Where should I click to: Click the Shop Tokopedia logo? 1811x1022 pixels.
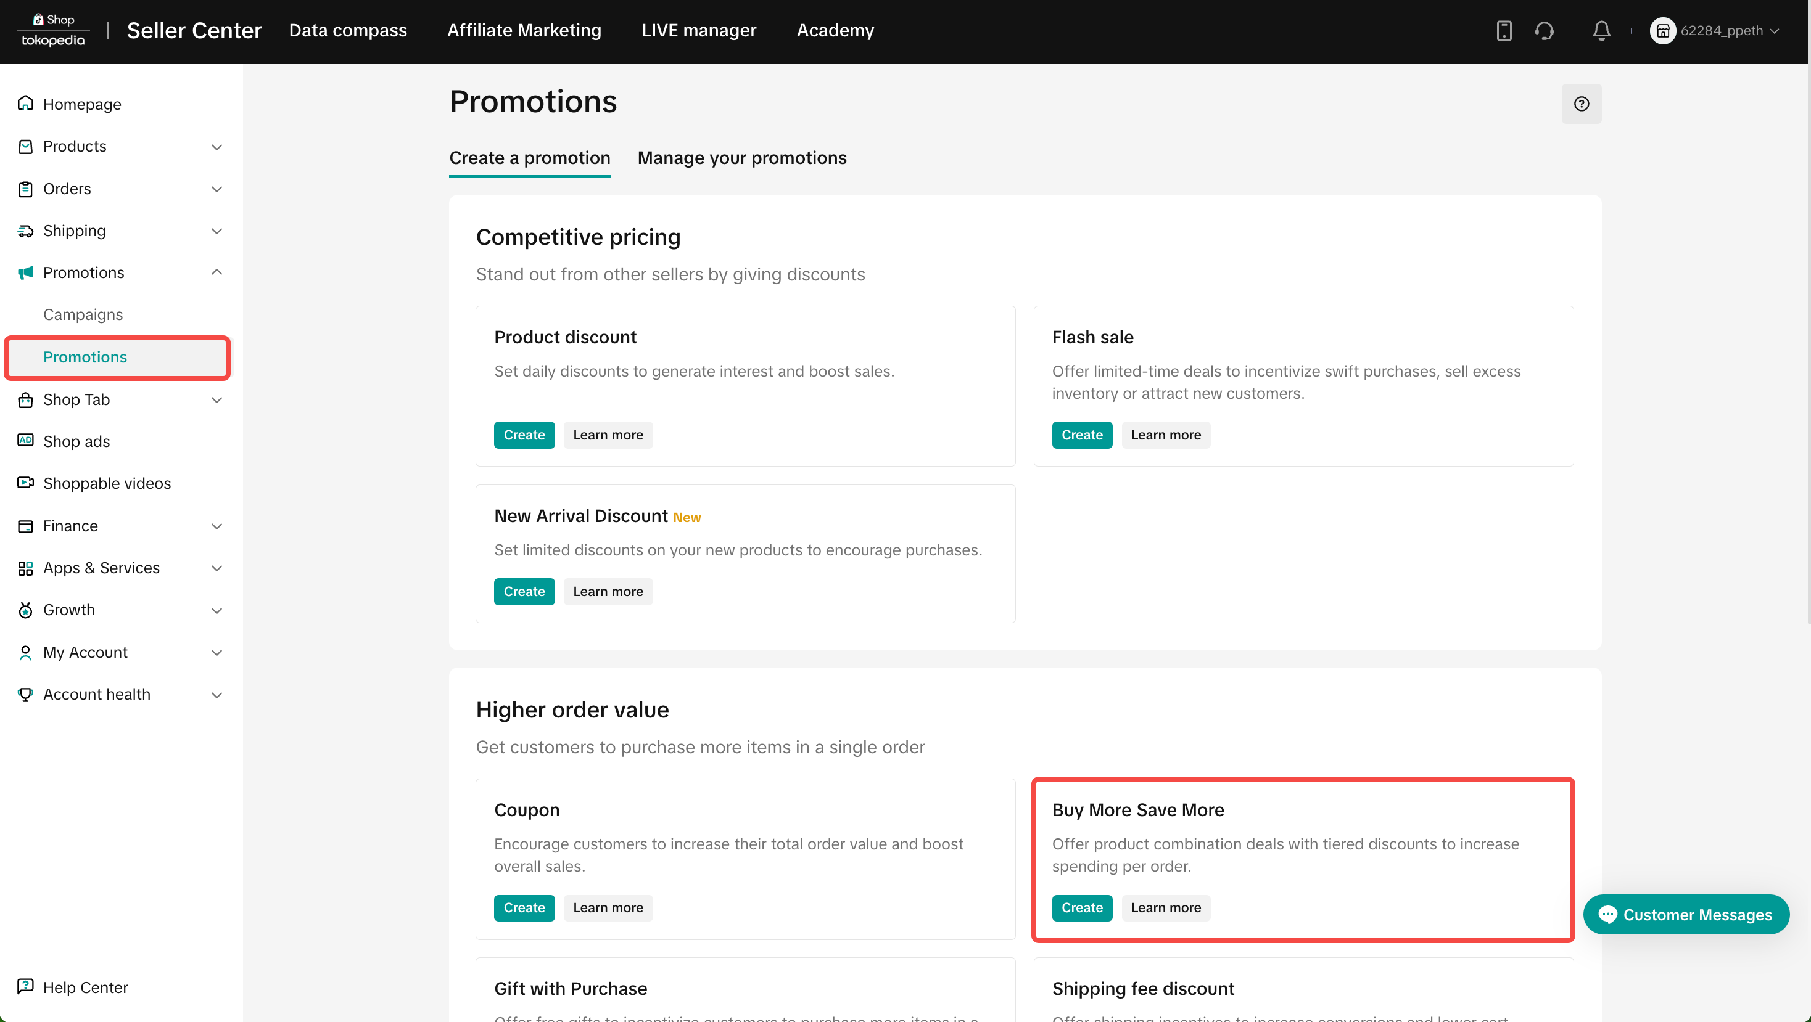54,30
